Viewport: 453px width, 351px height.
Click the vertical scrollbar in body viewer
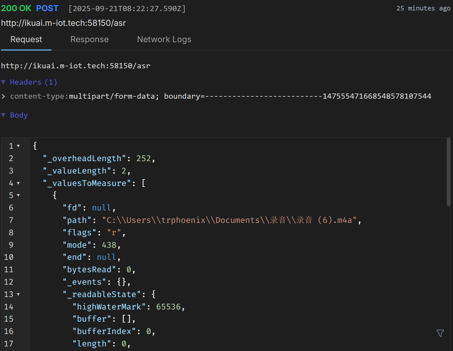tap(448, 172)
